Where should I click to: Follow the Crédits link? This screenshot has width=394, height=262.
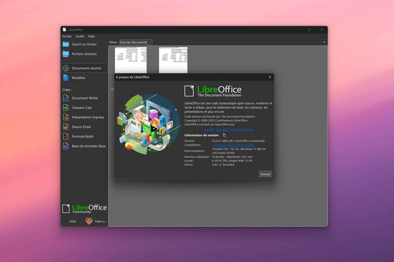coord(209,130)
